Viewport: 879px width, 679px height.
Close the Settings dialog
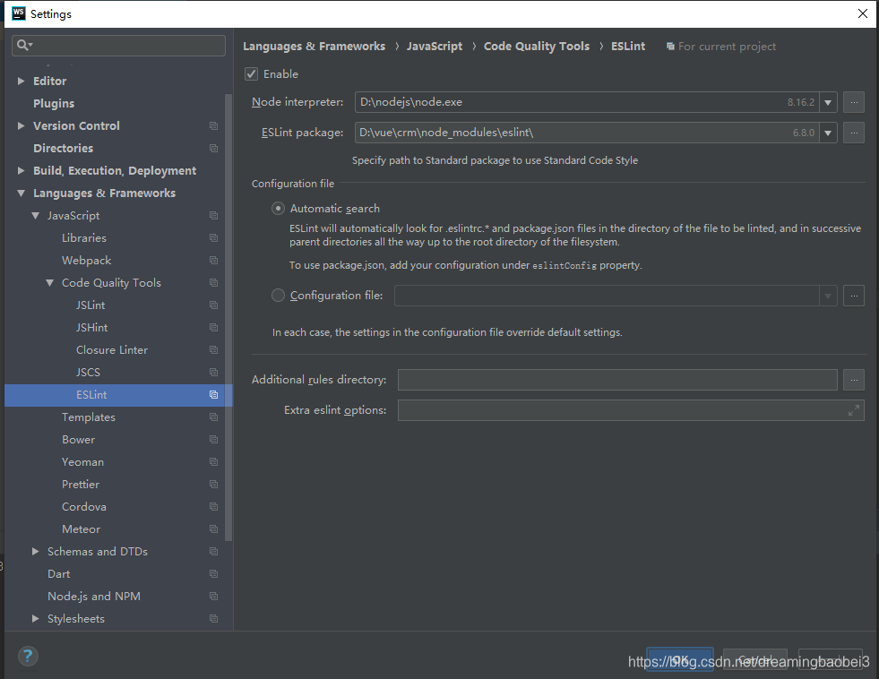[x=863, y=13]
